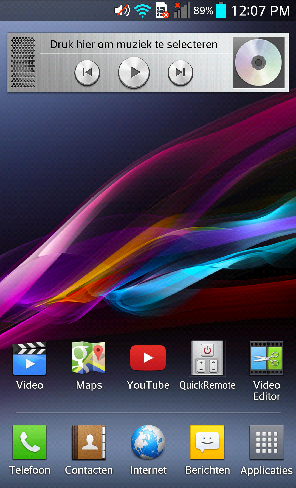Tap the muted sound status icon
The width and height of the screenshot is (296, 488).
coord(122,10)
